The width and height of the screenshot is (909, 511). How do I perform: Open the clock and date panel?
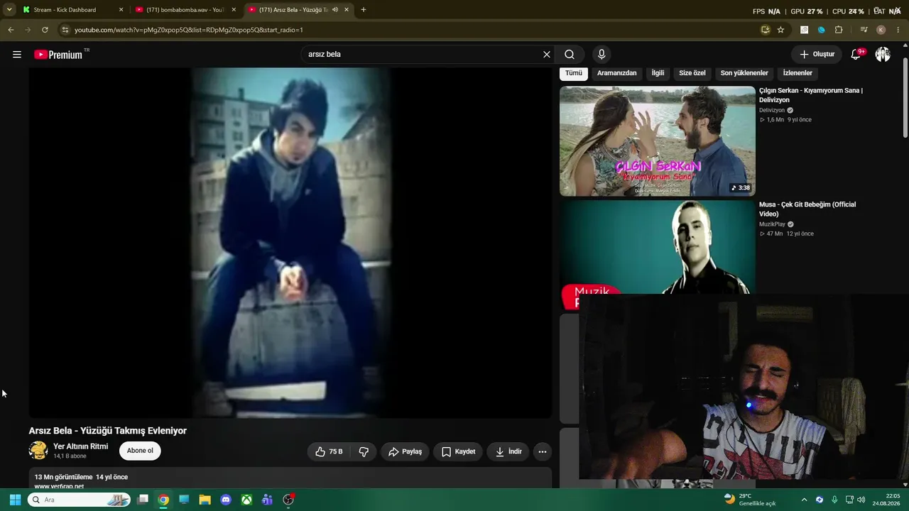tap(887, 500)
